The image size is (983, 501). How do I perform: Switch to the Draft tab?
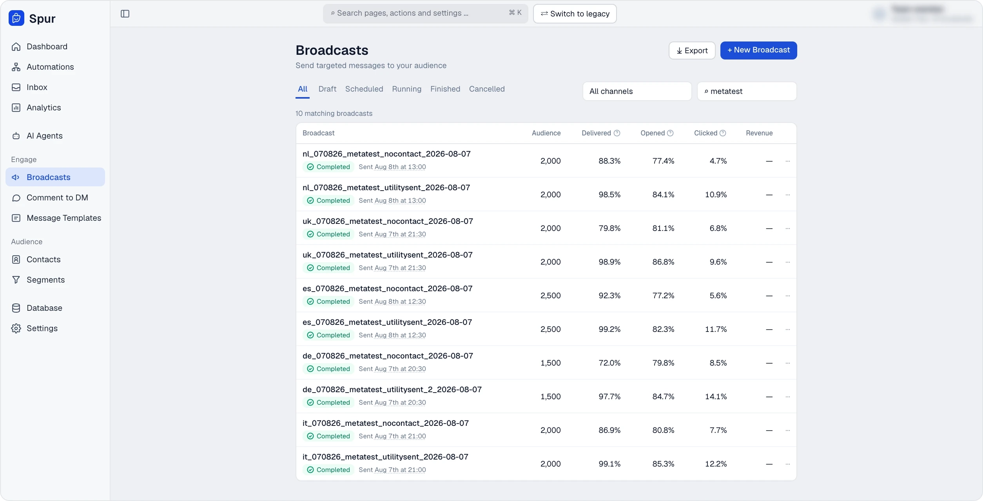coord(327,89)
